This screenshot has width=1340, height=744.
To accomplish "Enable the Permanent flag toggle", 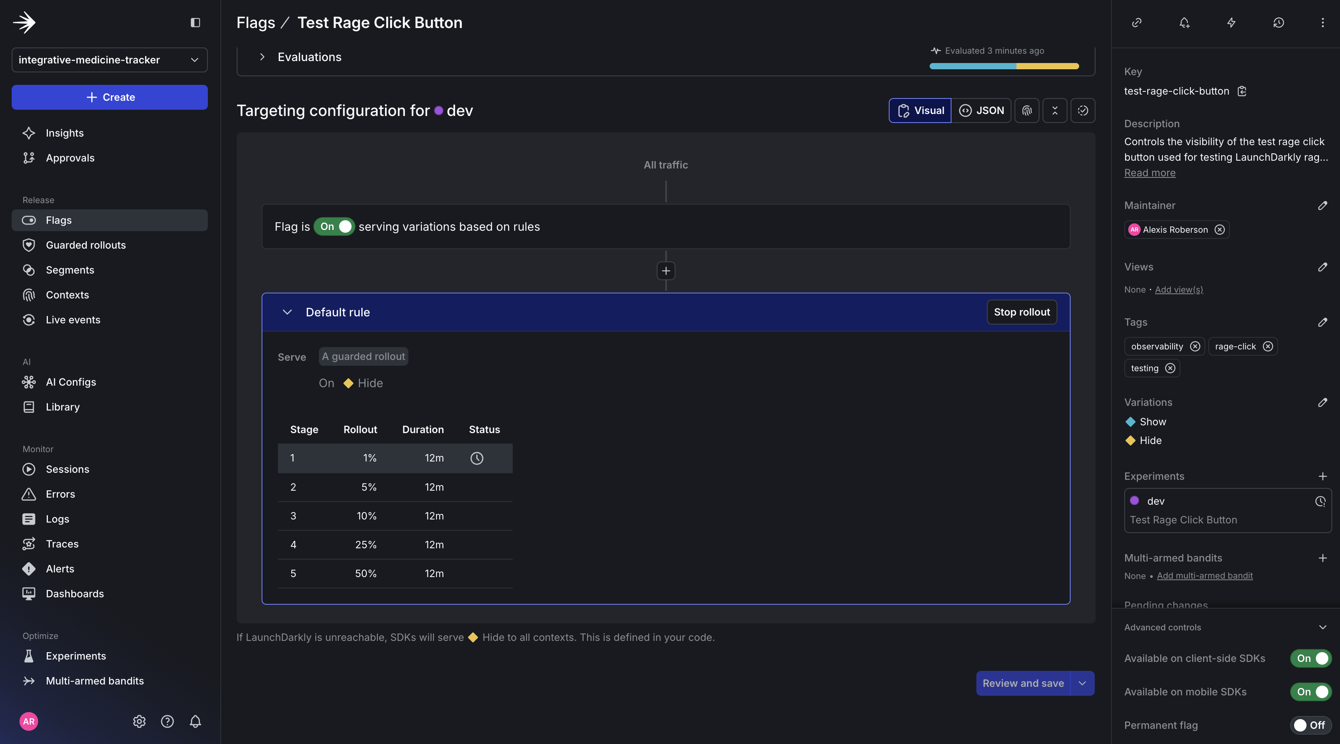I will [x=1310, y=725].
